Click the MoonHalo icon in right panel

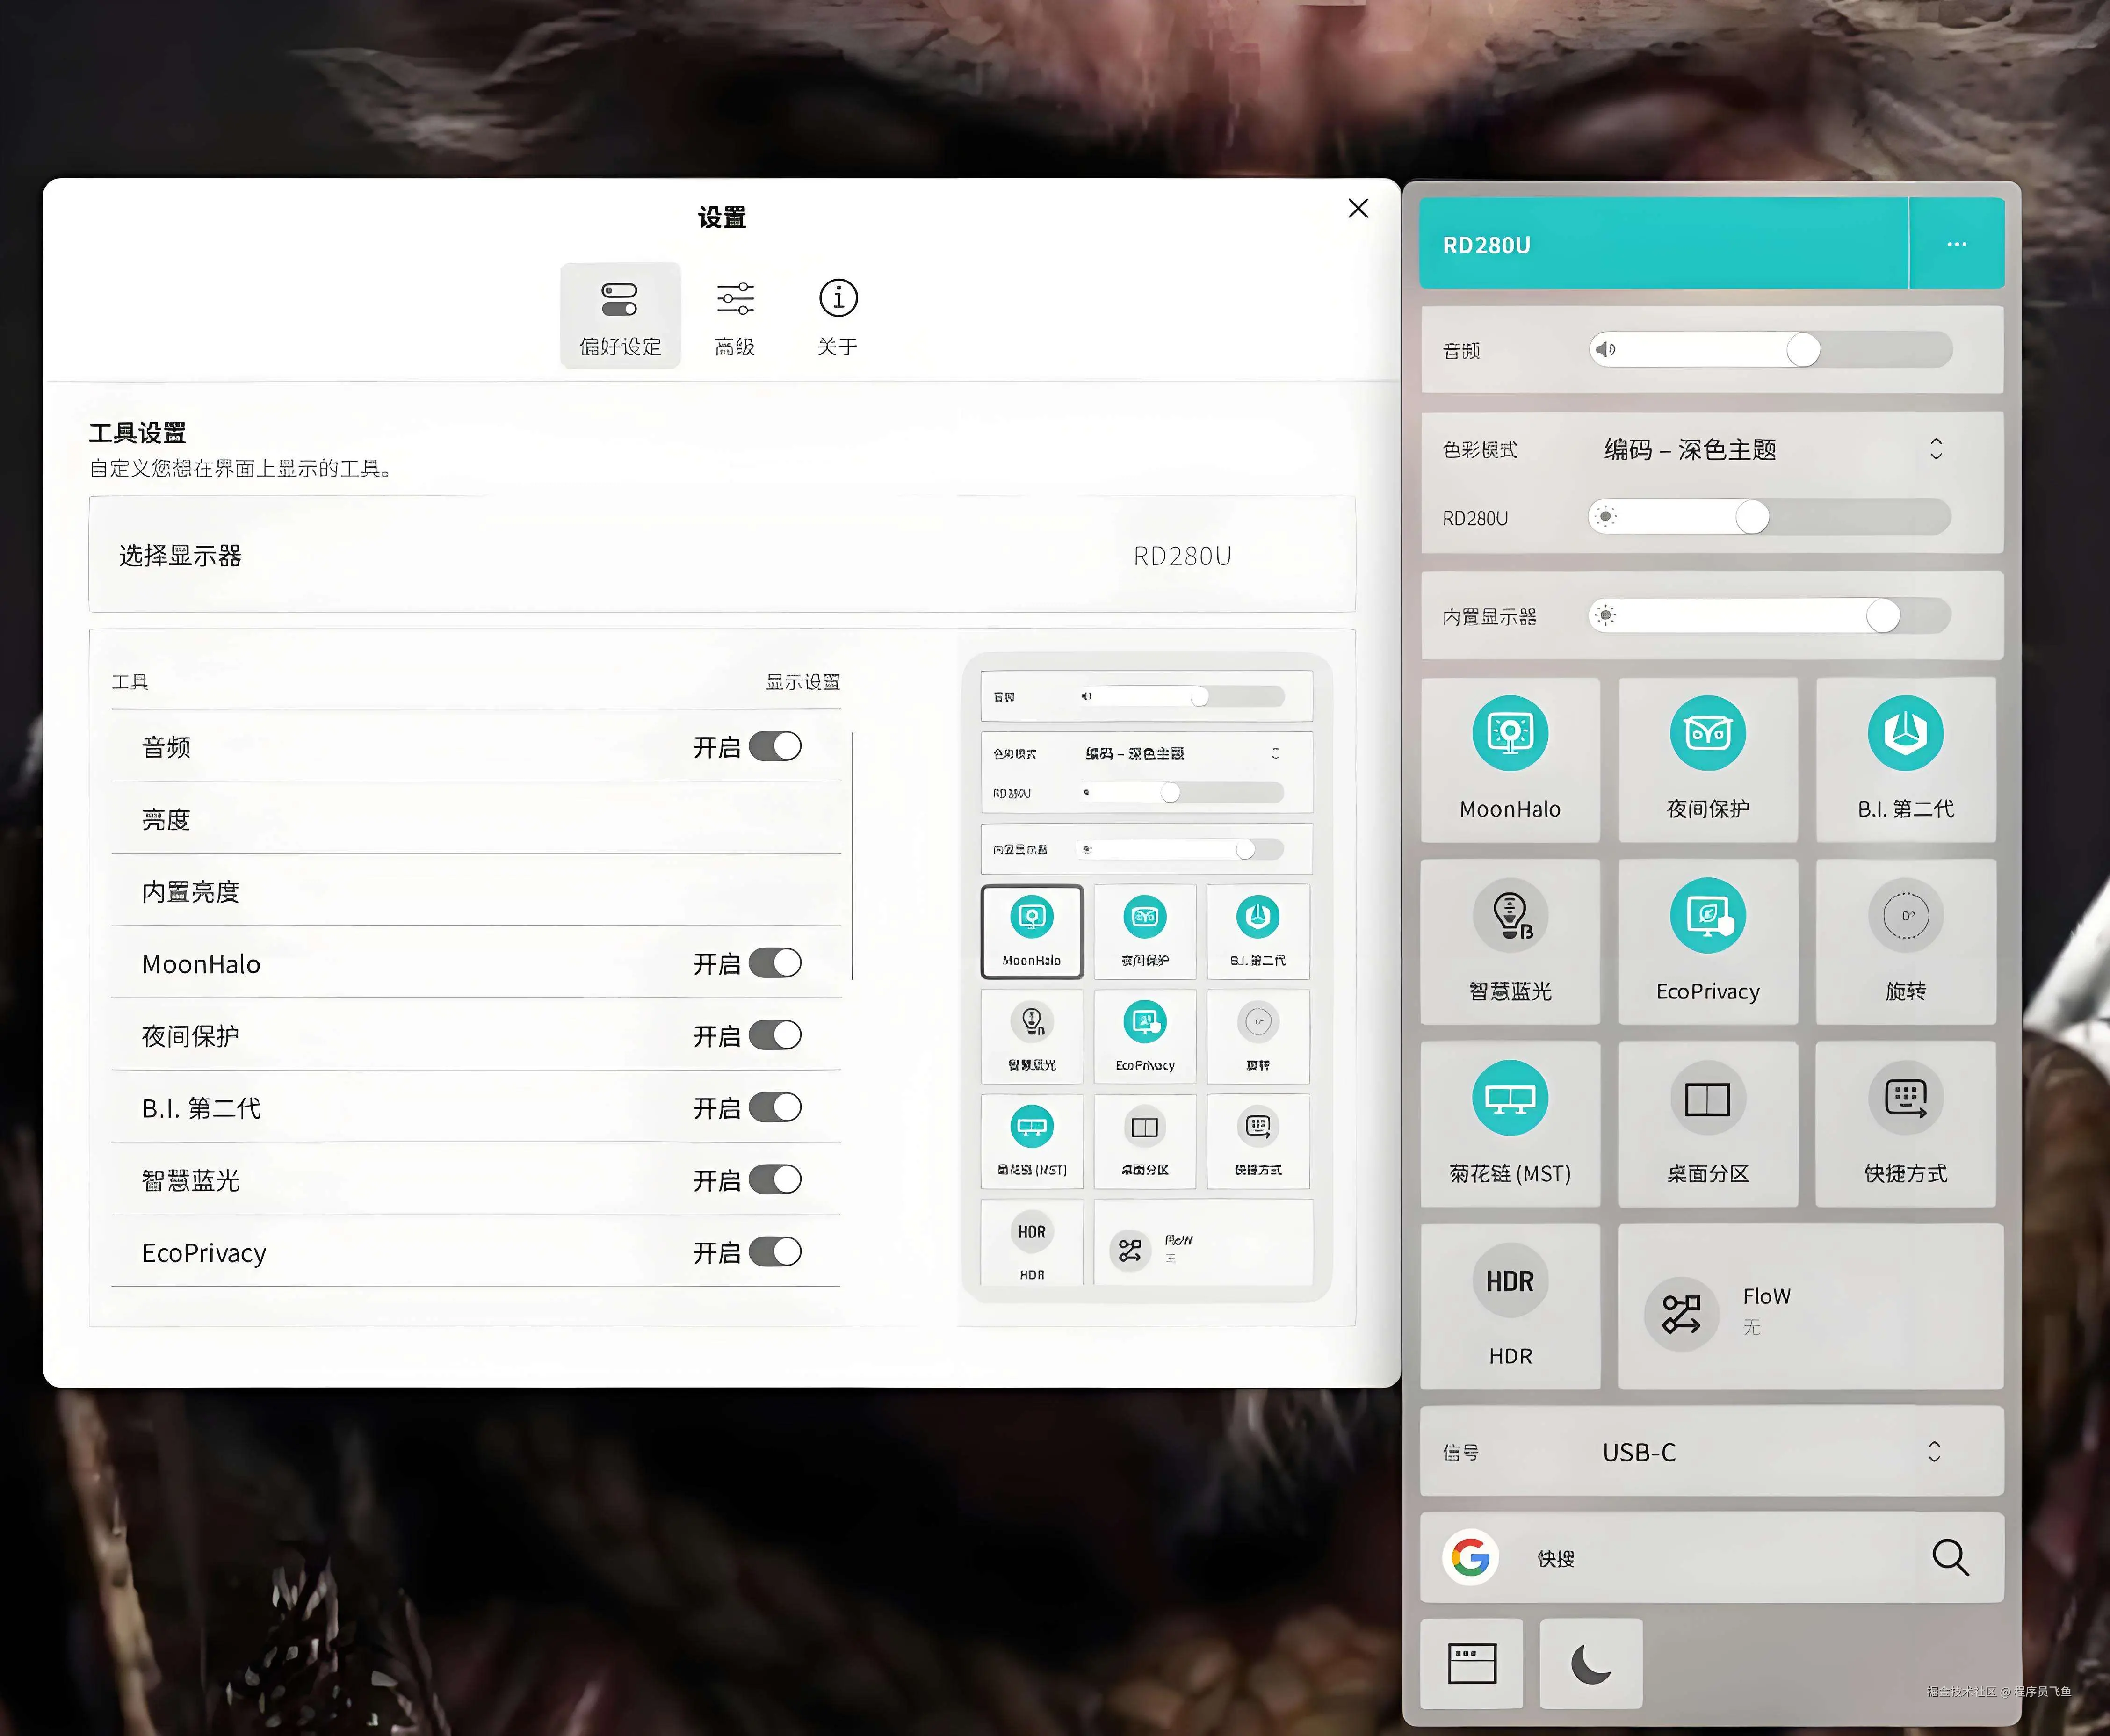(1510, 733)
